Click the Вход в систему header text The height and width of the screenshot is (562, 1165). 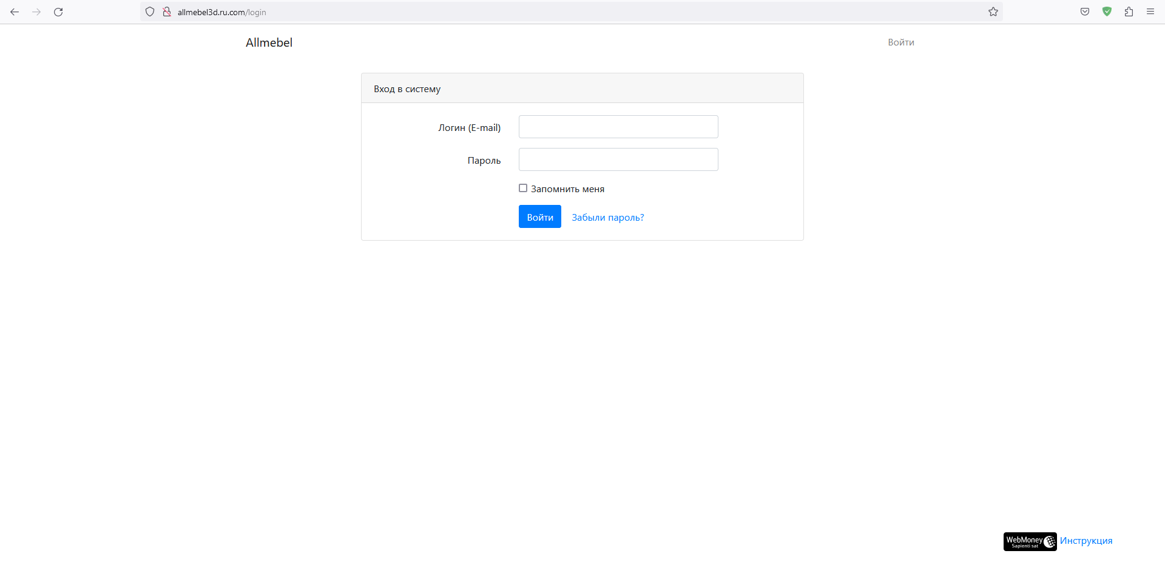pos(407,89)
